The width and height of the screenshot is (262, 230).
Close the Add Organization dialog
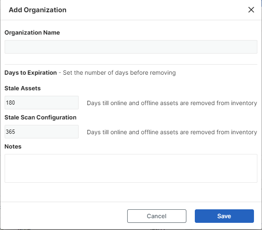click(x=251, y=10)
